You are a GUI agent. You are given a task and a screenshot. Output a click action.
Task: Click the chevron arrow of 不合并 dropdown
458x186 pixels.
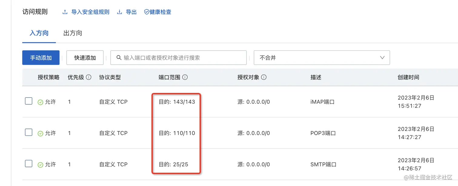(x=382, y=58)
